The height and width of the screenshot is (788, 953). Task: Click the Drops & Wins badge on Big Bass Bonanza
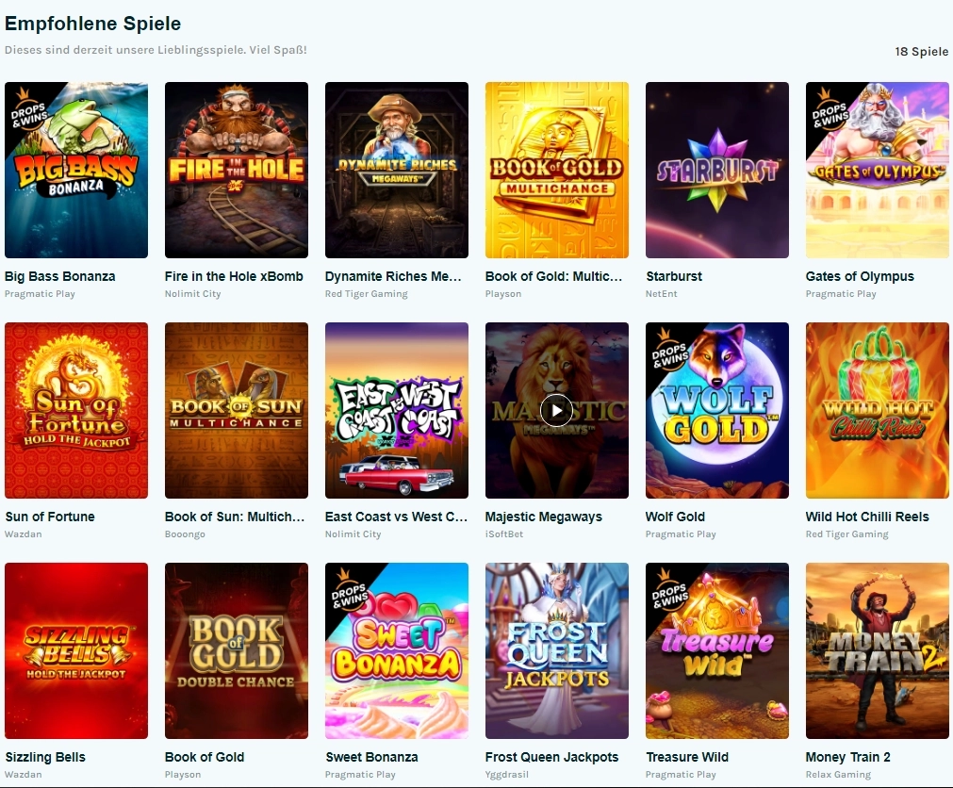[x=28, y=110]
